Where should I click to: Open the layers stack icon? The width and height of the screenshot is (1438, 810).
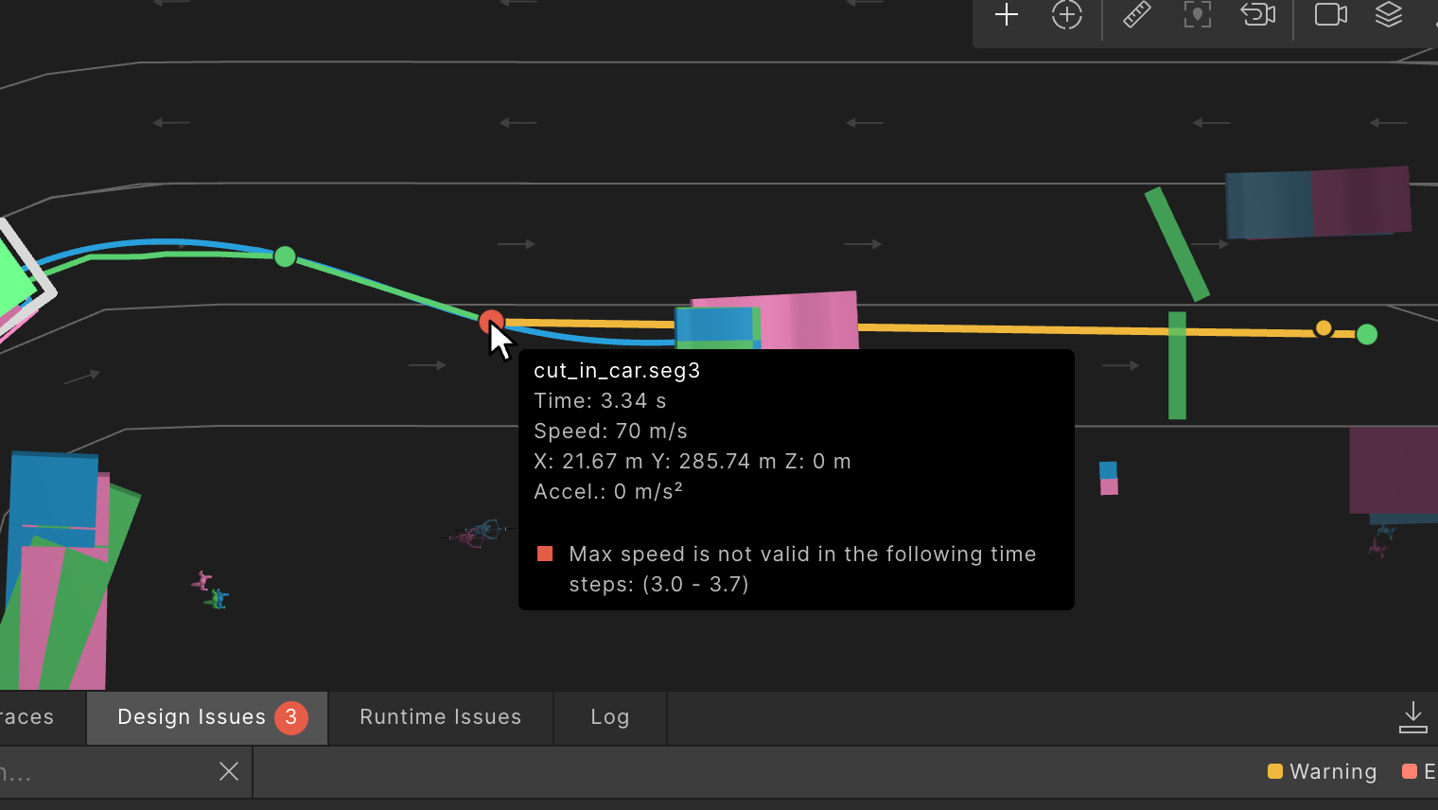click(x=1389, y=14)
